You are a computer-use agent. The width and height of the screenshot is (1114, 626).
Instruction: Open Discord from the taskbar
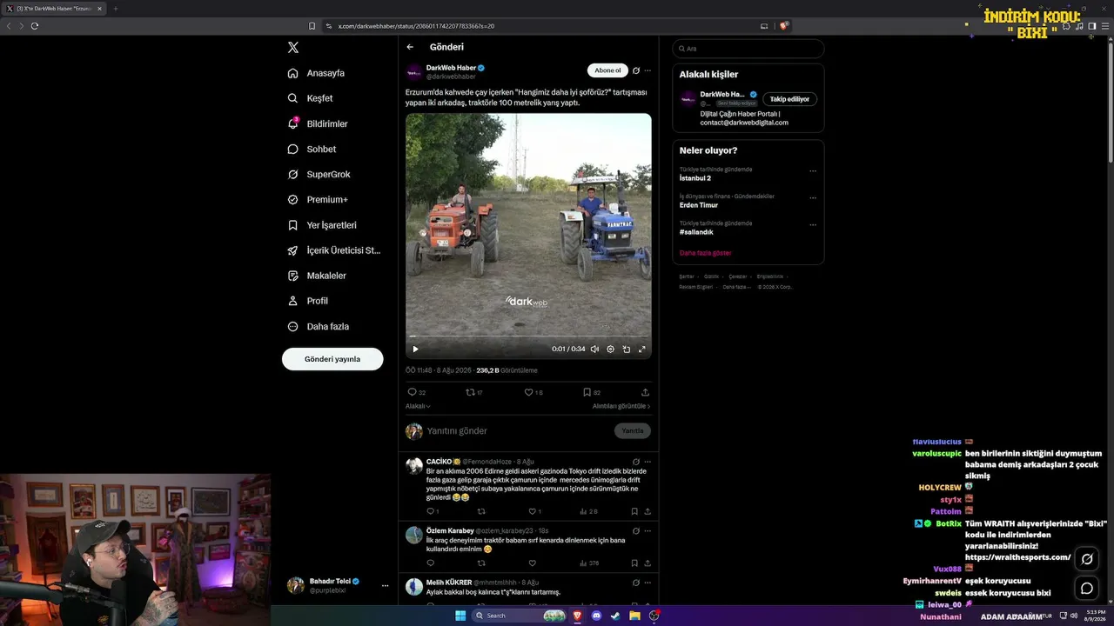(596, 616)
